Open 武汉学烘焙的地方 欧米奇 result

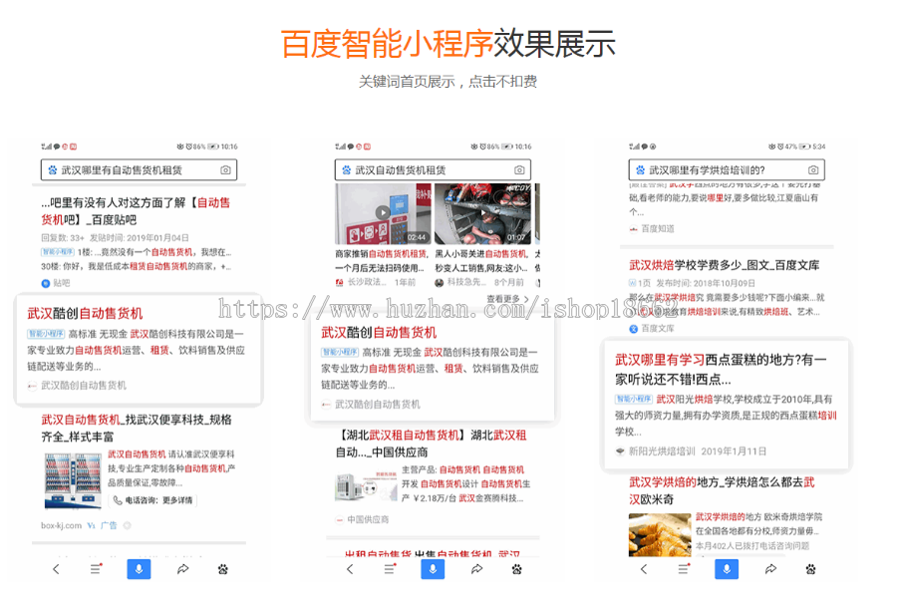click(x=722, y=490)
